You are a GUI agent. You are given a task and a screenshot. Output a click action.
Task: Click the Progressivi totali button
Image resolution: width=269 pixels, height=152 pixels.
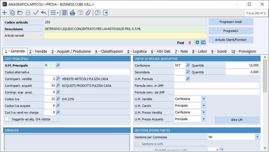coord(231,22)
